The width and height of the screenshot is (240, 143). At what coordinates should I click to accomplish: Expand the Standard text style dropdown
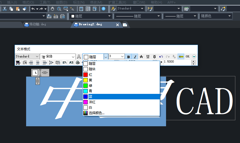tap(37, 57)
